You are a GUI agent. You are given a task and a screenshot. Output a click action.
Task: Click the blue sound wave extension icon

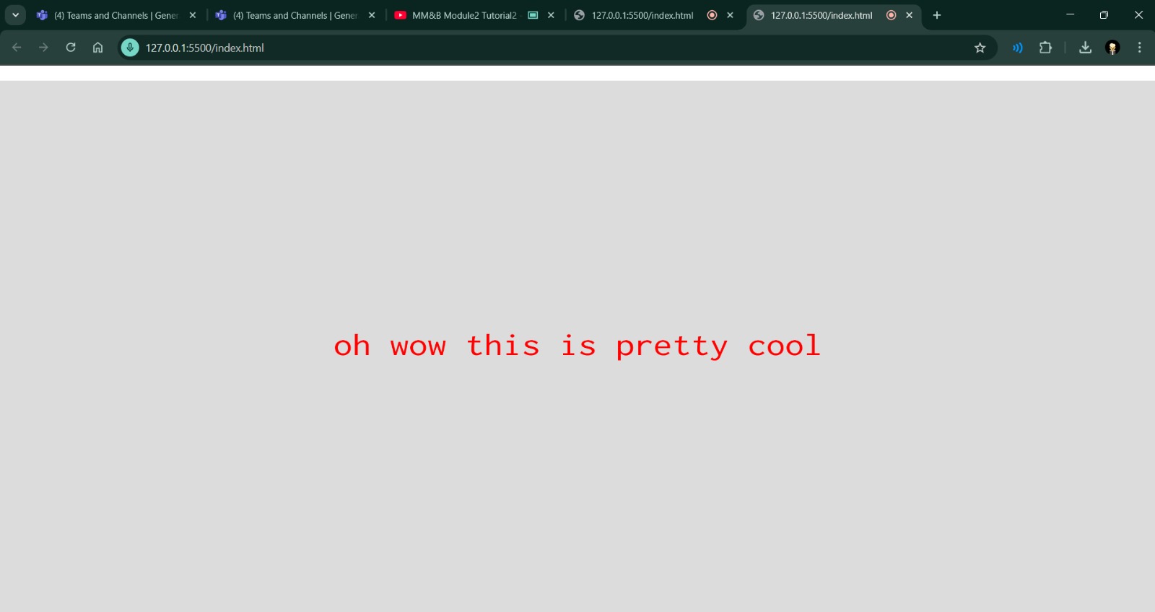pyautogui.click(x=1017, y=48)
